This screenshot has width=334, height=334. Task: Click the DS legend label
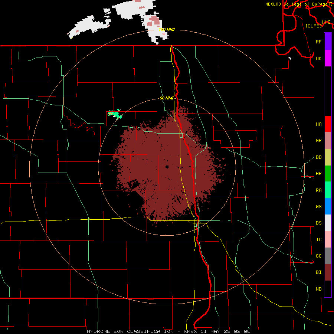click(x=318, y=223)
